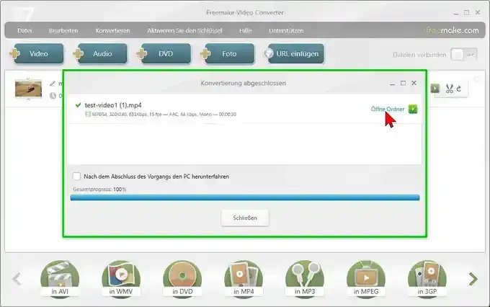
Task: Choose in AVI output format
Action: coord(60,279)
